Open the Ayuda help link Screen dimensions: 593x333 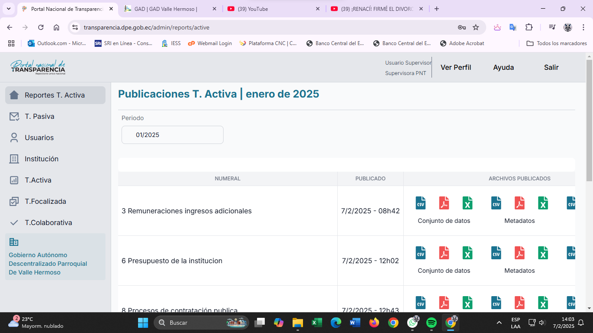click(x=503, y=67)
